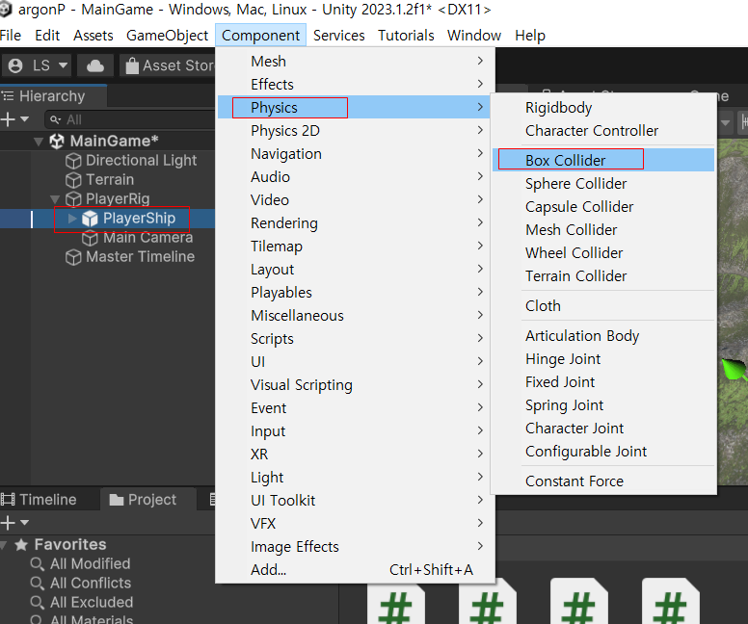Viewport: 748px width, 624px height.
Task: Add a Rigidbody component
Action: point(603,107)
